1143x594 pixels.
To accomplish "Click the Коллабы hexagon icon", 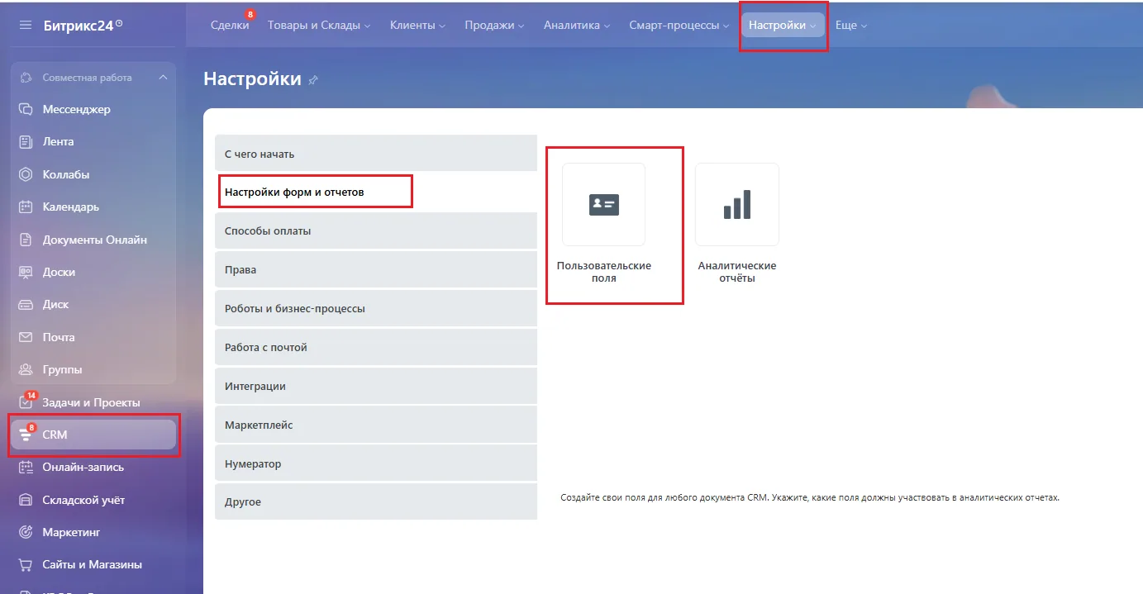I will click(26, 174).
